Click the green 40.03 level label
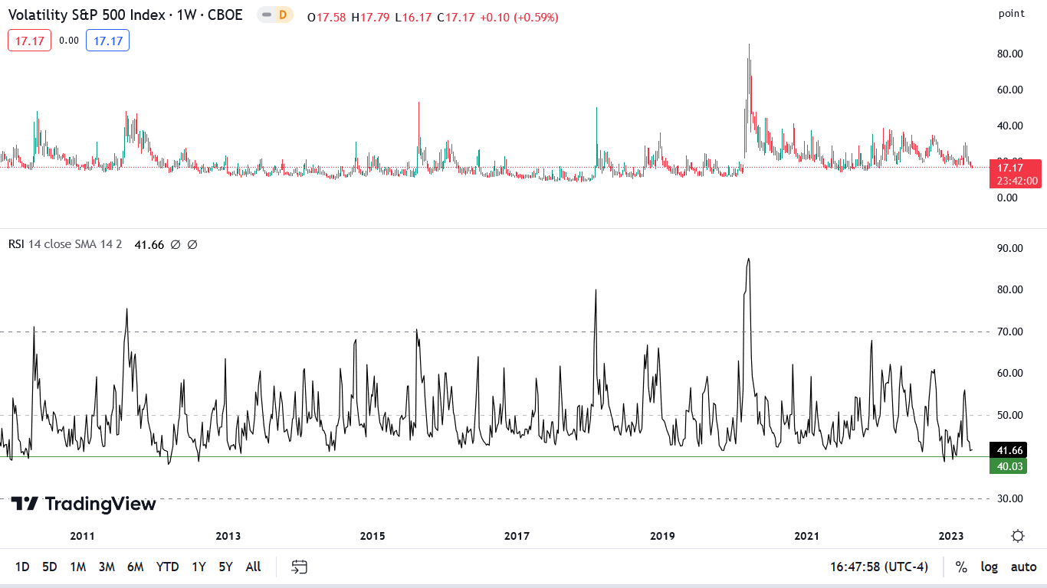Image resolution: width=1047 pixels, height=588 pixels. (x=1007, y=465)
